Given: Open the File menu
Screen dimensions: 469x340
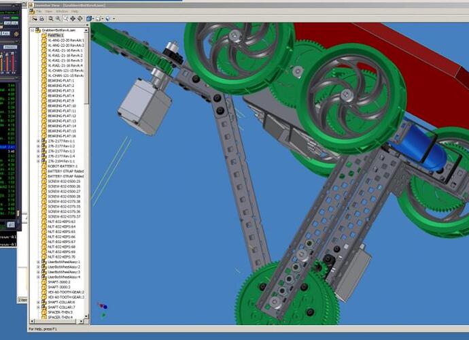Looking at the screenshot, I should click(x=38, y=12).
